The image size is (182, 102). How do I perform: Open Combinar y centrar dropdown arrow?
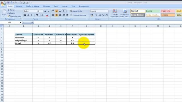coord(87,15)
